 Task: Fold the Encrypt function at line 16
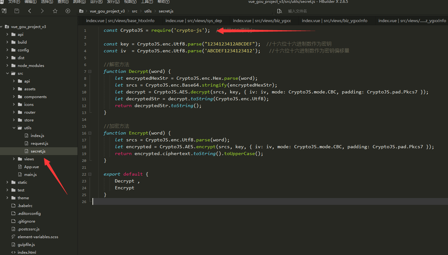pos(89,133)
